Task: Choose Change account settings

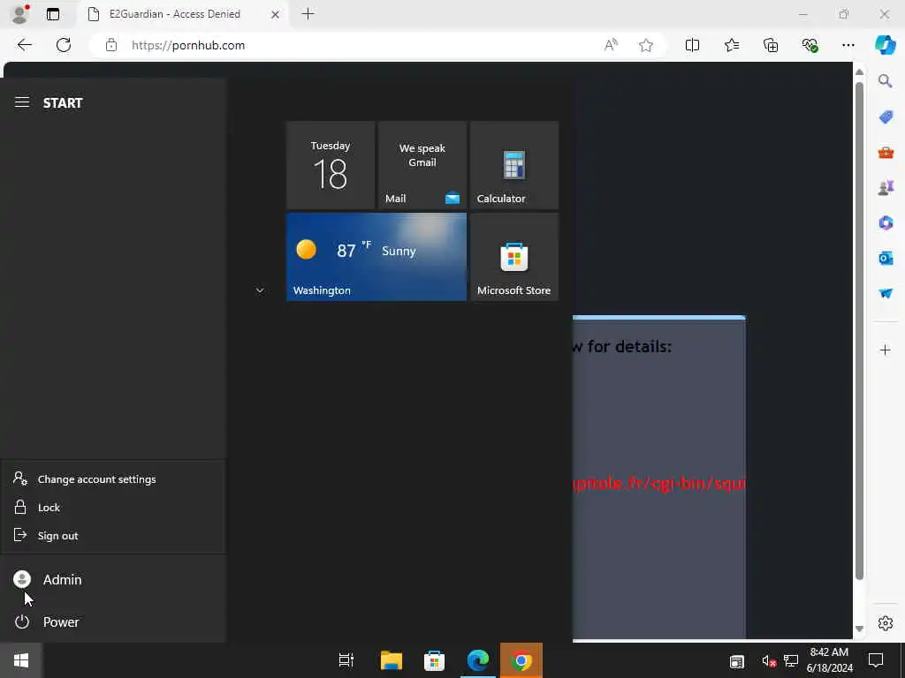Action: tap(113, 479)
